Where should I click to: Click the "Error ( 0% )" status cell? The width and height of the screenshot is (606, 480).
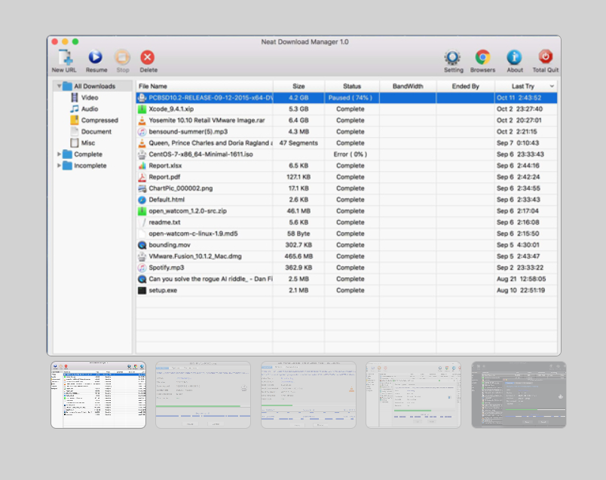350,154
